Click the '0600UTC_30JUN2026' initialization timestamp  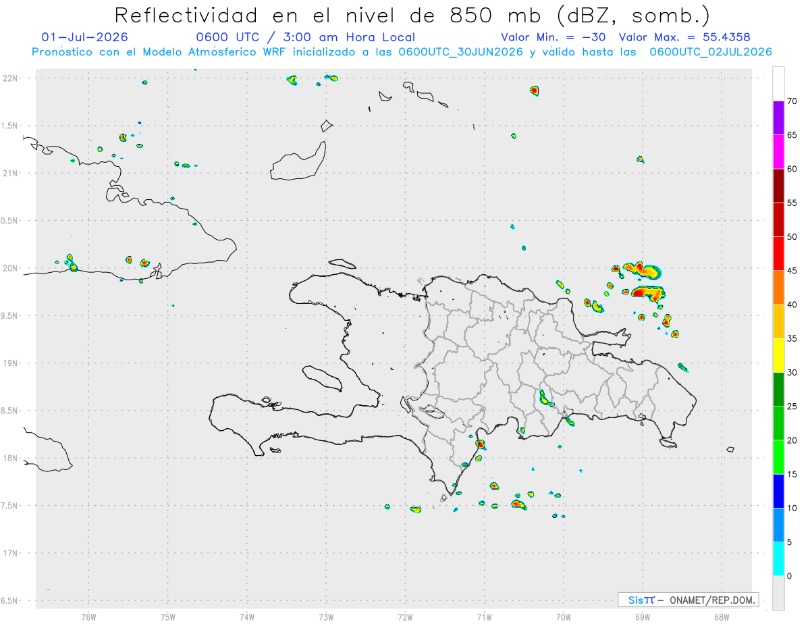[460, 52]
